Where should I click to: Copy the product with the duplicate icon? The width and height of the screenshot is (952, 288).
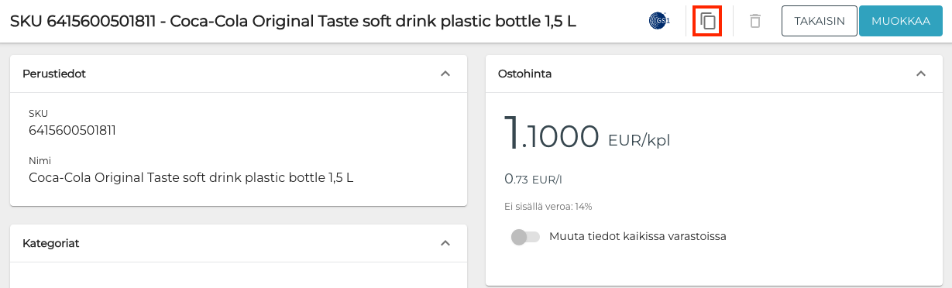(x=707, y=21)
